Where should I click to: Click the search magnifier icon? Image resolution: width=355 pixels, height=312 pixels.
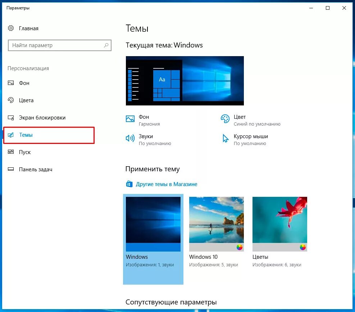point(106,45)
